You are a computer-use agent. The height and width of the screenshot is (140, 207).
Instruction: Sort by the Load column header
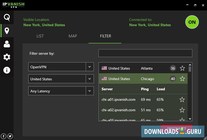tap(161, 89)
